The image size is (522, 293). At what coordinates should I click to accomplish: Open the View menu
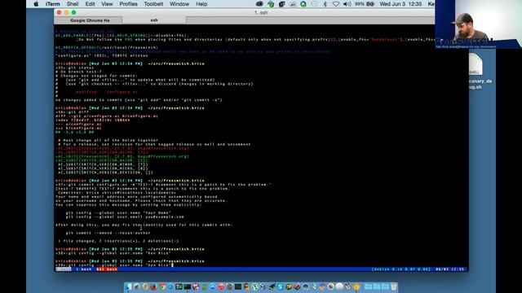tap(107, 4)
